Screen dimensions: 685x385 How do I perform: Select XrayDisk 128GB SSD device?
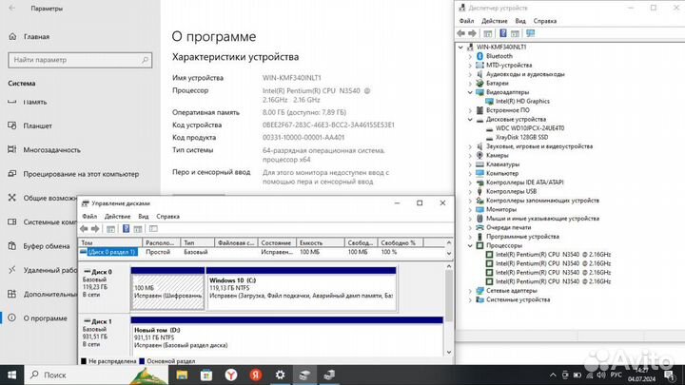521,137
